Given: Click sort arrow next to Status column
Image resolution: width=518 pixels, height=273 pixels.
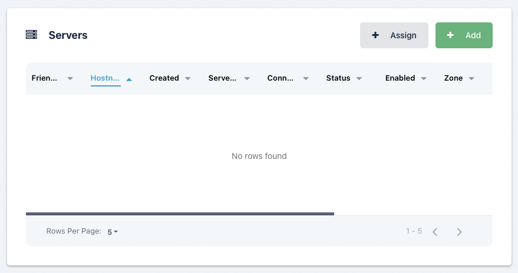Looking at the screenshot, I should (x=359, y=78).
